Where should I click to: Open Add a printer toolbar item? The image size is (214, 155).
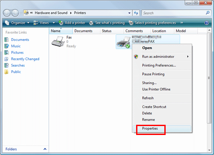point(72,23)
